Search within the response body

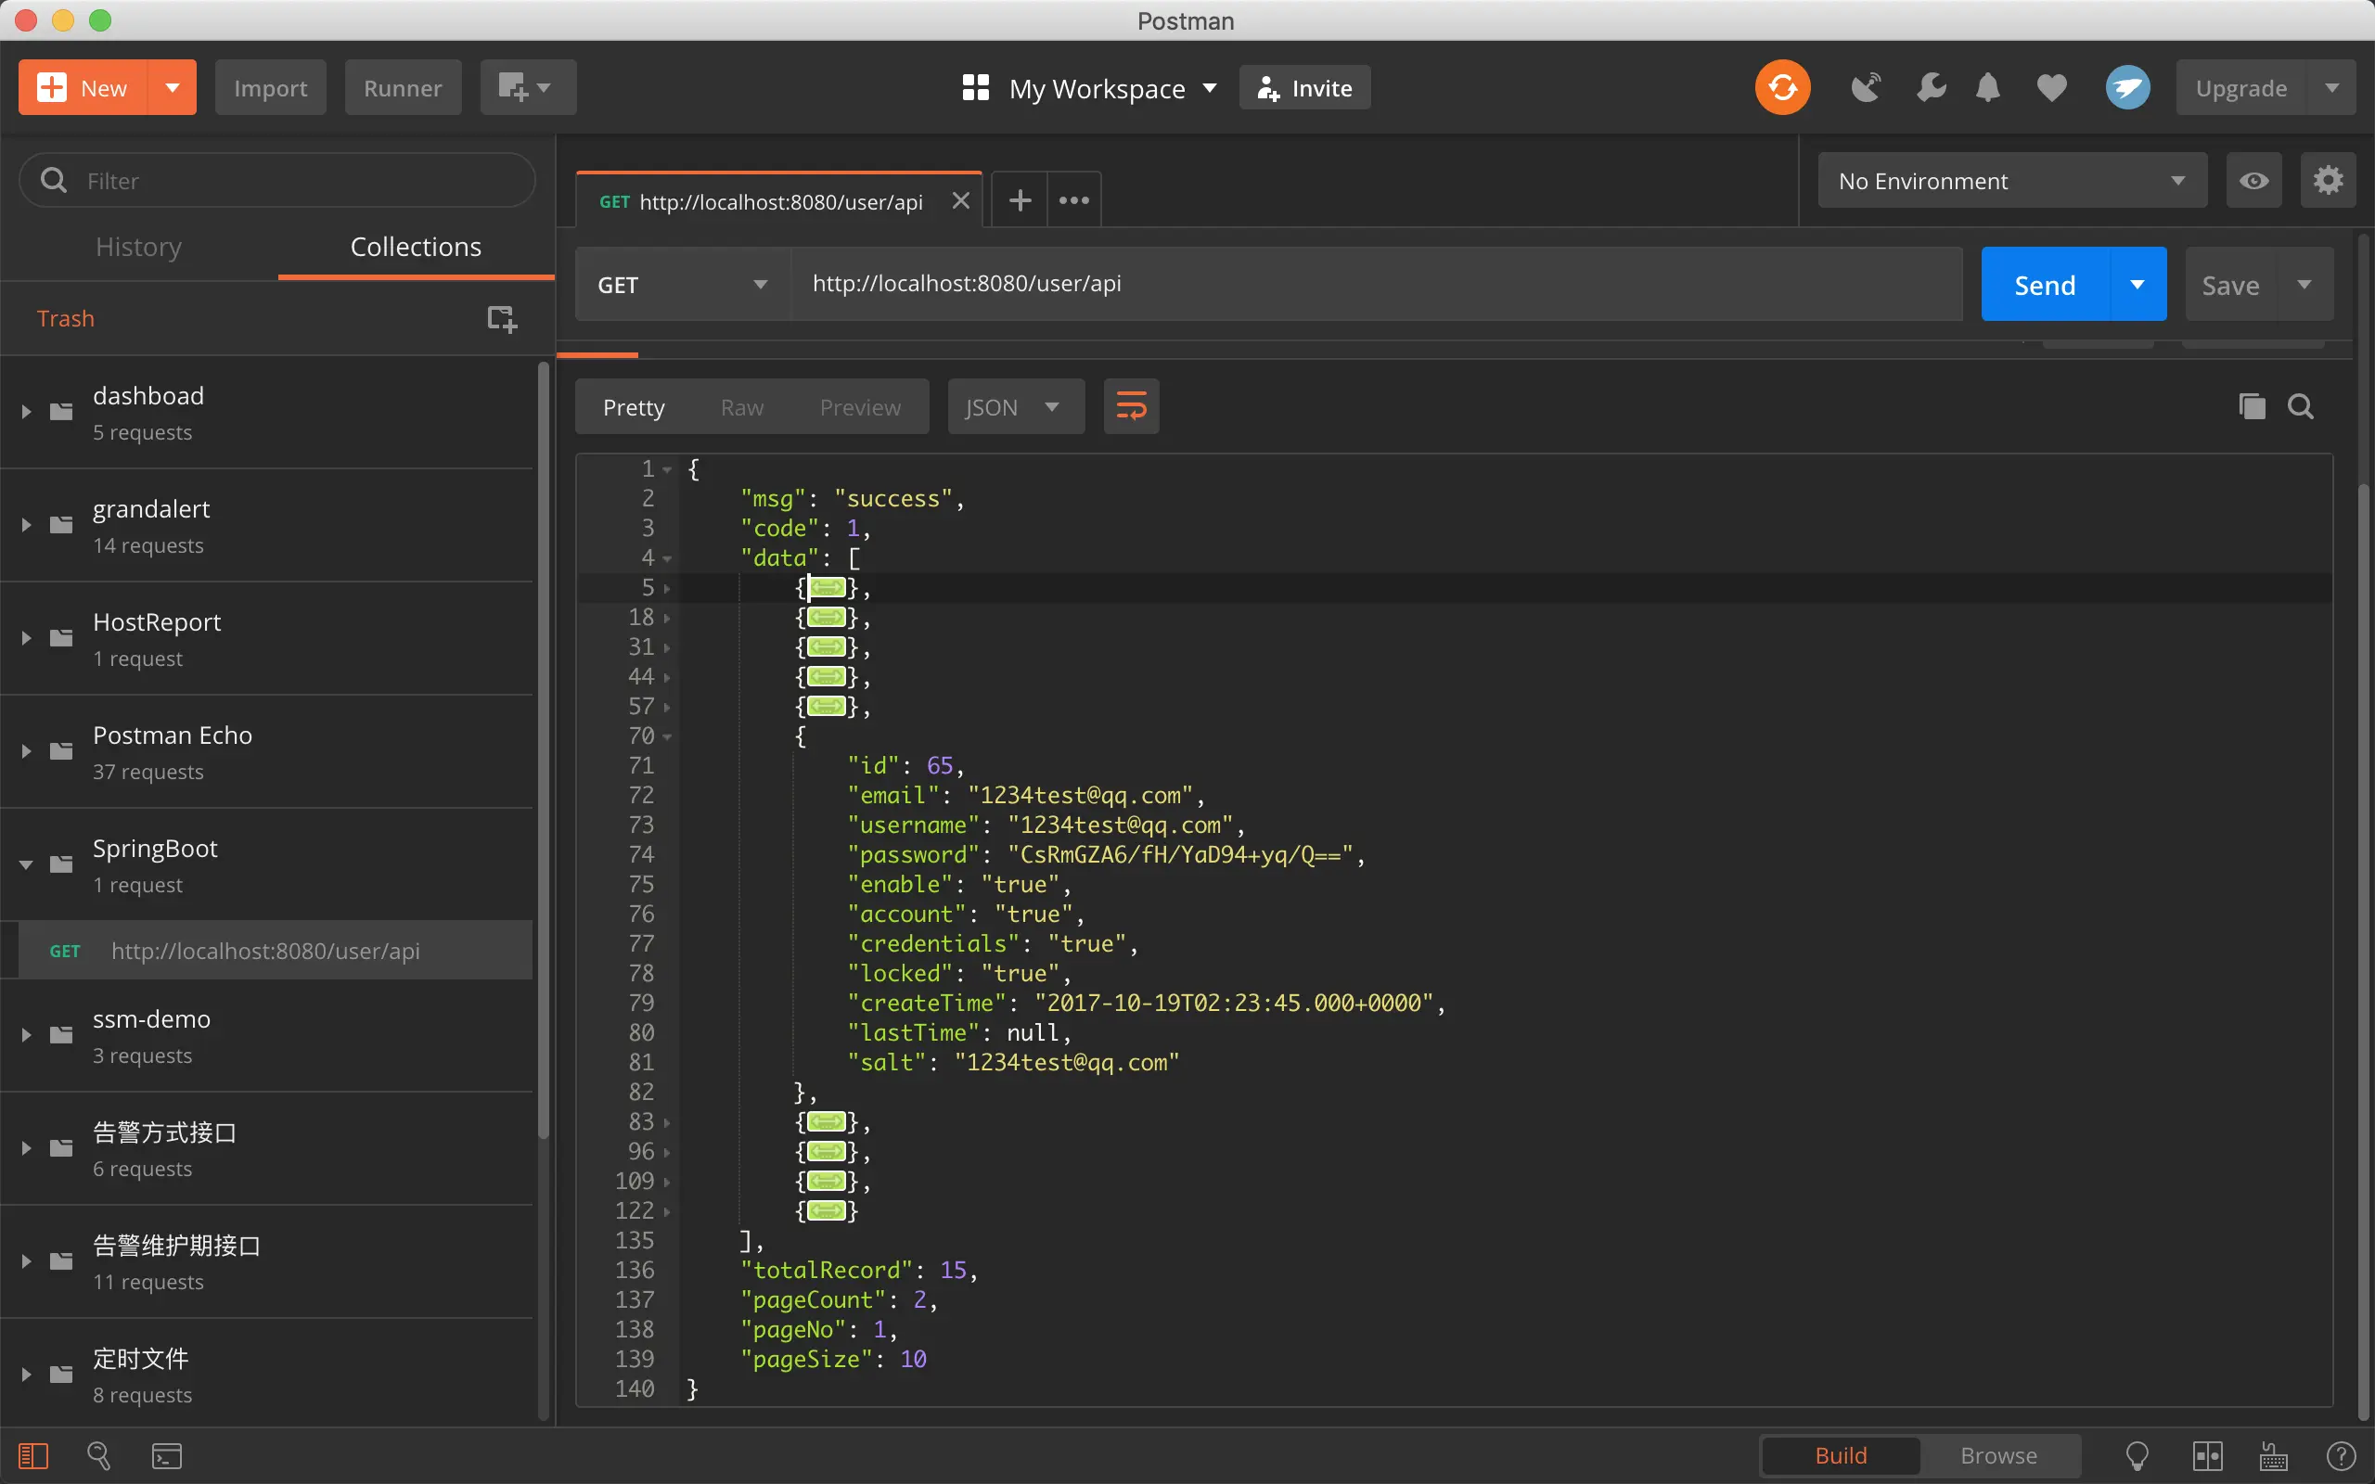click(x=2301, y=406)
